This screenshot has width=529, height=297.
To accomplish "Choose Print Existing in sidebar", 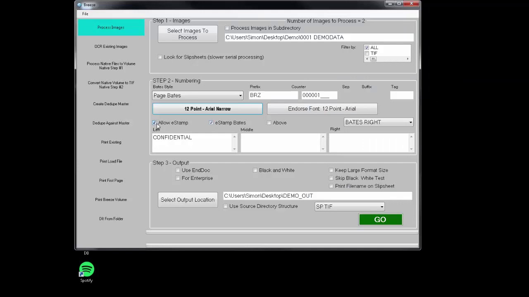I will (111, 142).
